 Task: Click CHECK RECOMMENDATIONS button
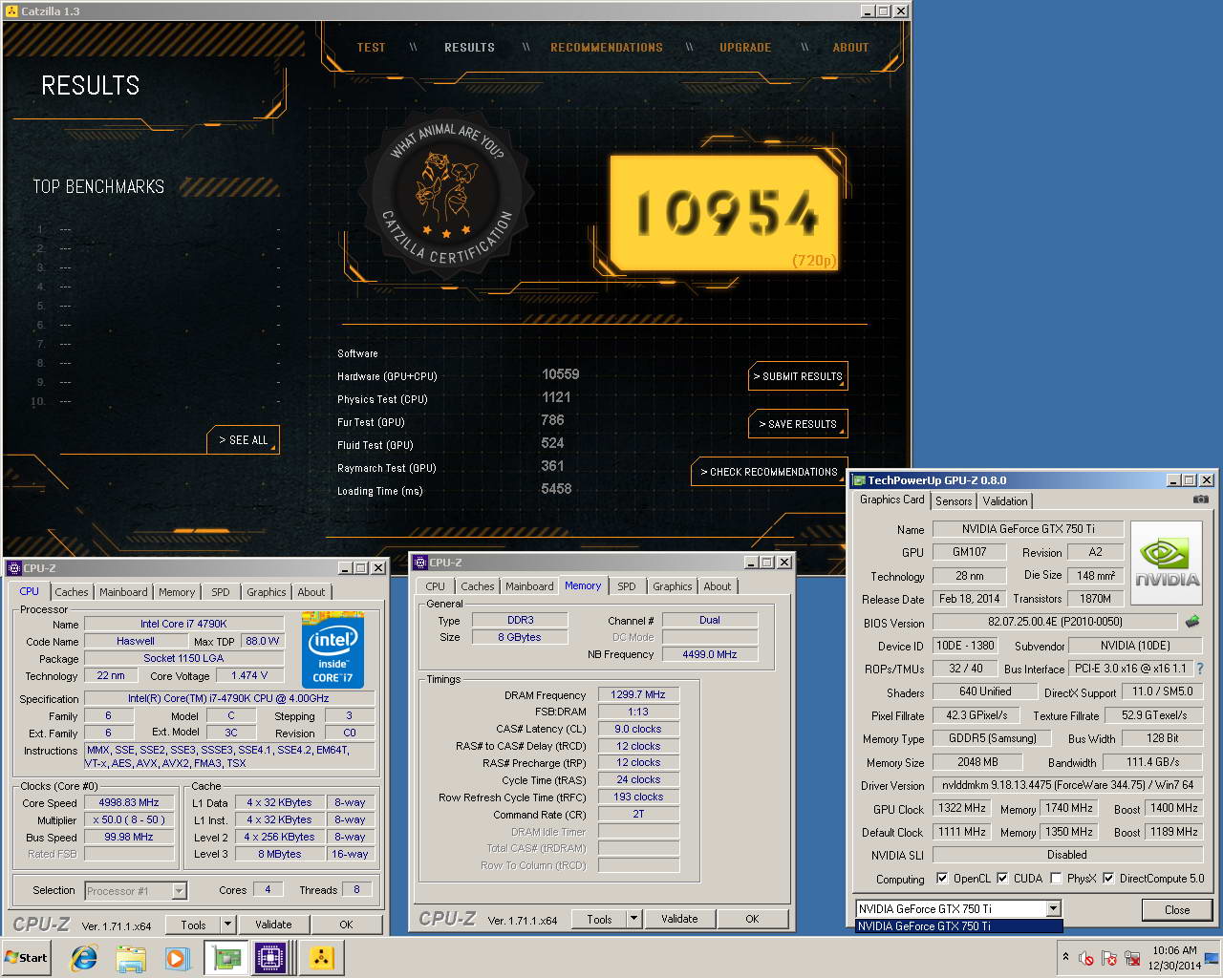[769, 472]
